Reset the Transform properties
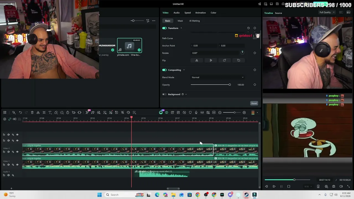 pos(248,28)
